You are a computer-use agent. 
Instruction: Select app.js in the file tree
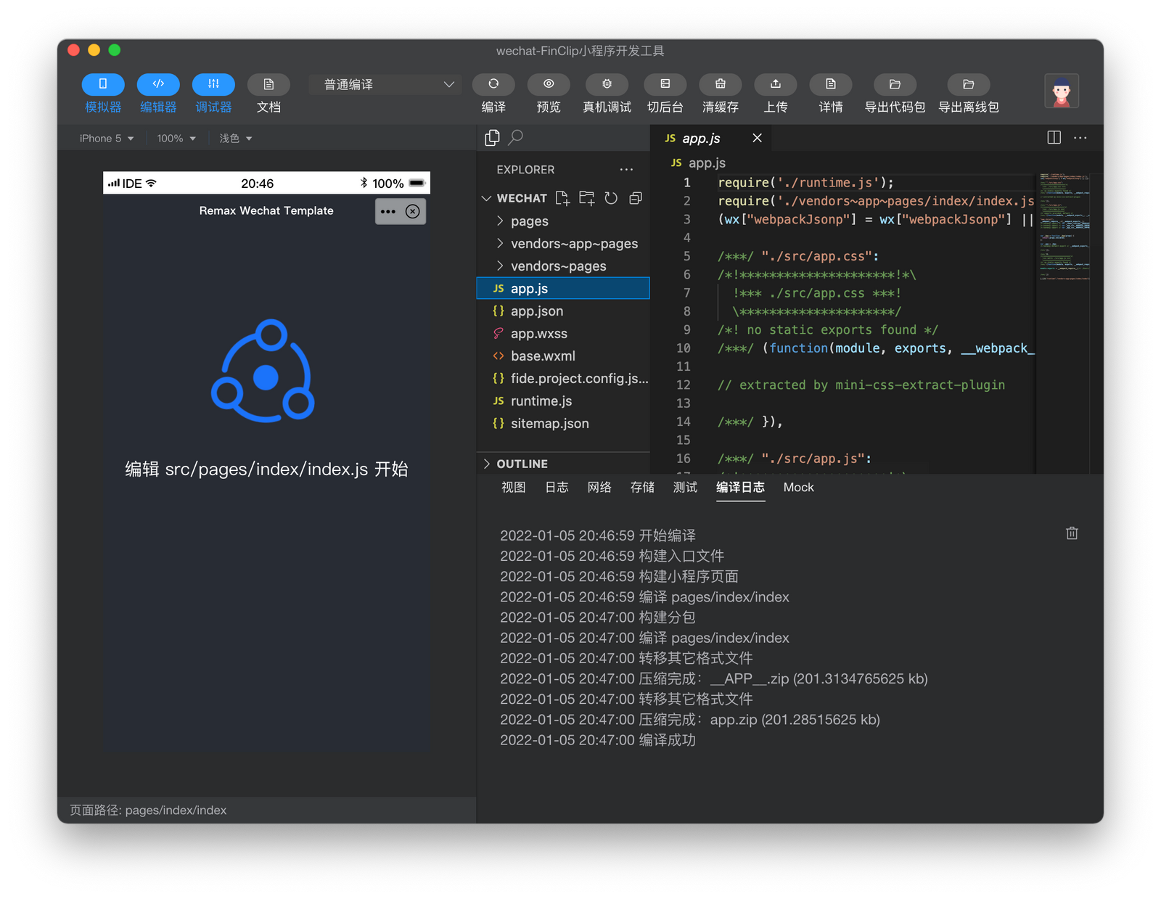tap(563, 289)
